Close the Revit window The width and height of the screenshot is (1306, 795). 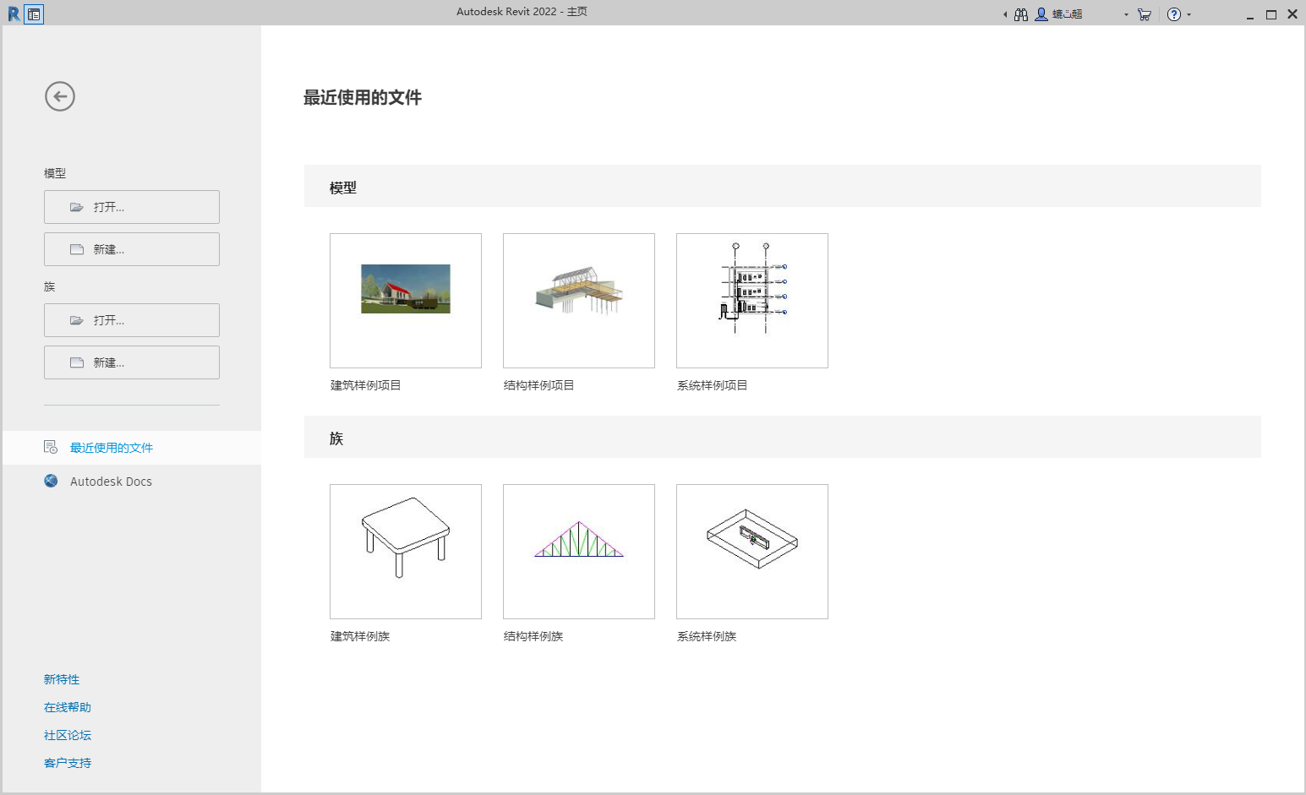pyautogui.click(x=1292, y=14)
